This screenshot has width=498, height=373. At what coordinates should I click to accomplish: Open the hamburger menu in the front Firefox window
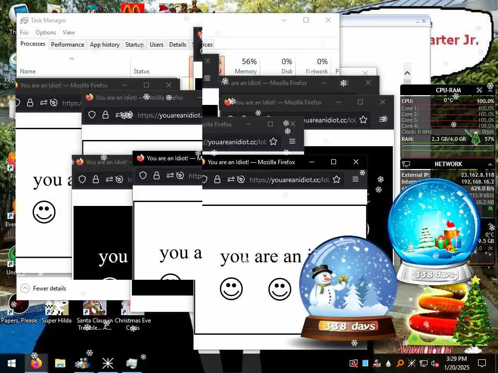pos(356,179)
